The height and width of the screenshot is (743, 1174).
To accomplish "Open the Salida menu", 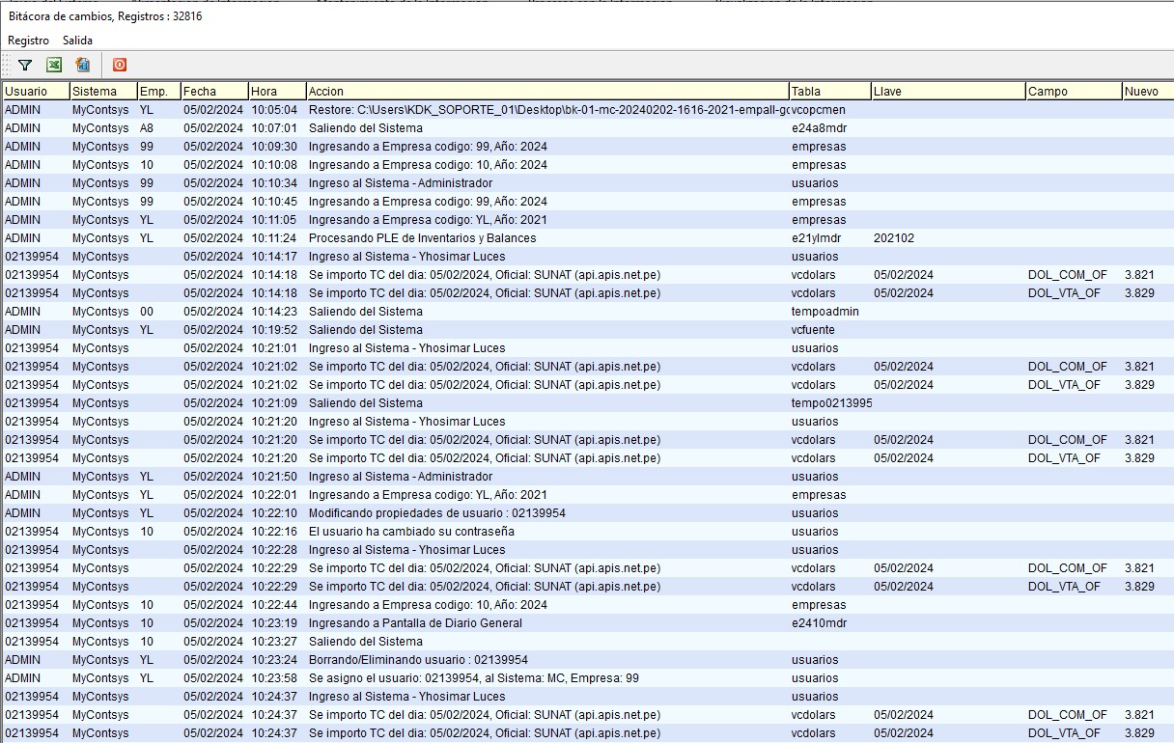I will point(77,41).
